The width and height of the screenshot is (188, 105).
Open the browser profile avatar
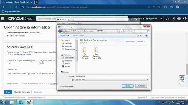[178, 7]
